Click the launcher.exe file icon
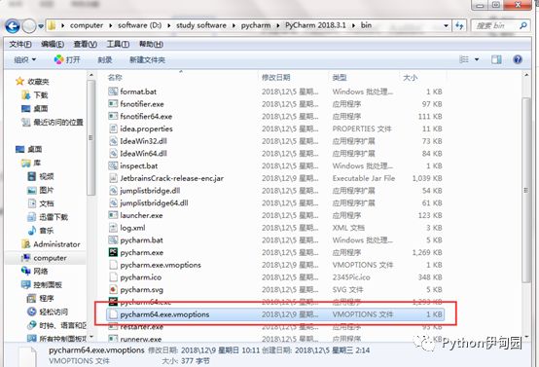The height and width of the screenshot is (367, 539). tap(113, 215)
